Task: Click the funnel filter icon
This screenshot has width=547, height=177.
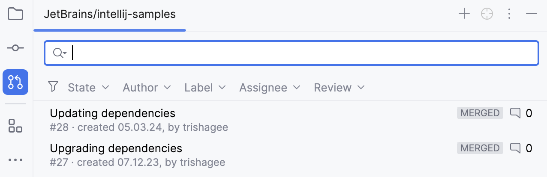Action: point(53,87)
